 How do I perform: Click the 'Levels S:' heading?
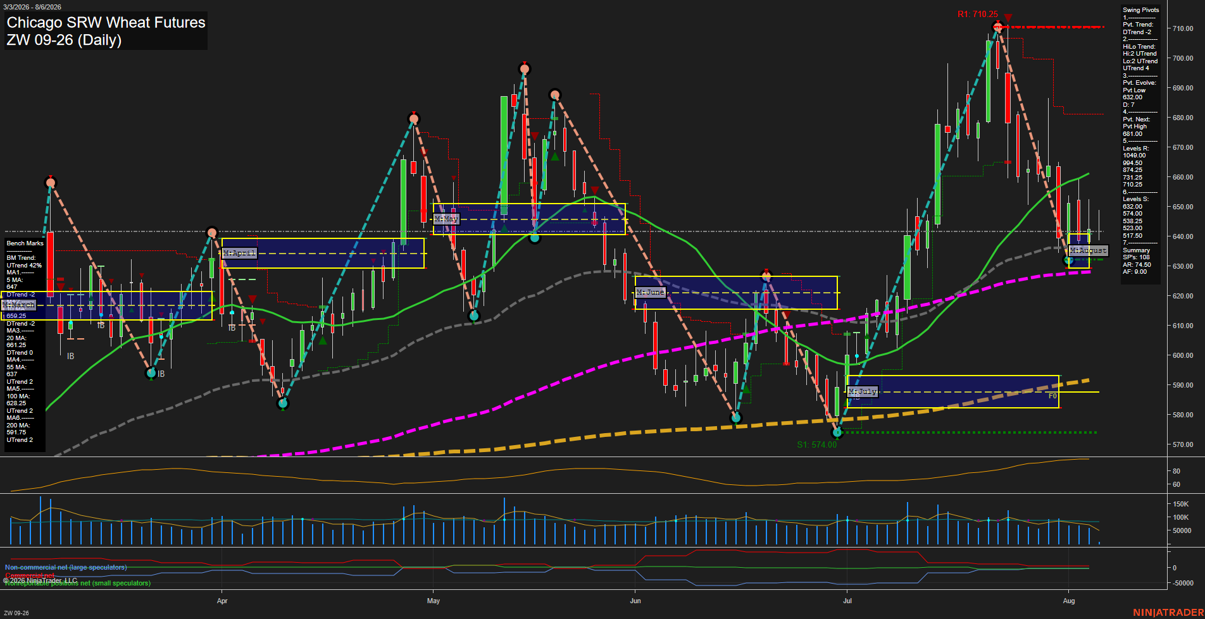pyautogui.click(x=1135, y=199)
